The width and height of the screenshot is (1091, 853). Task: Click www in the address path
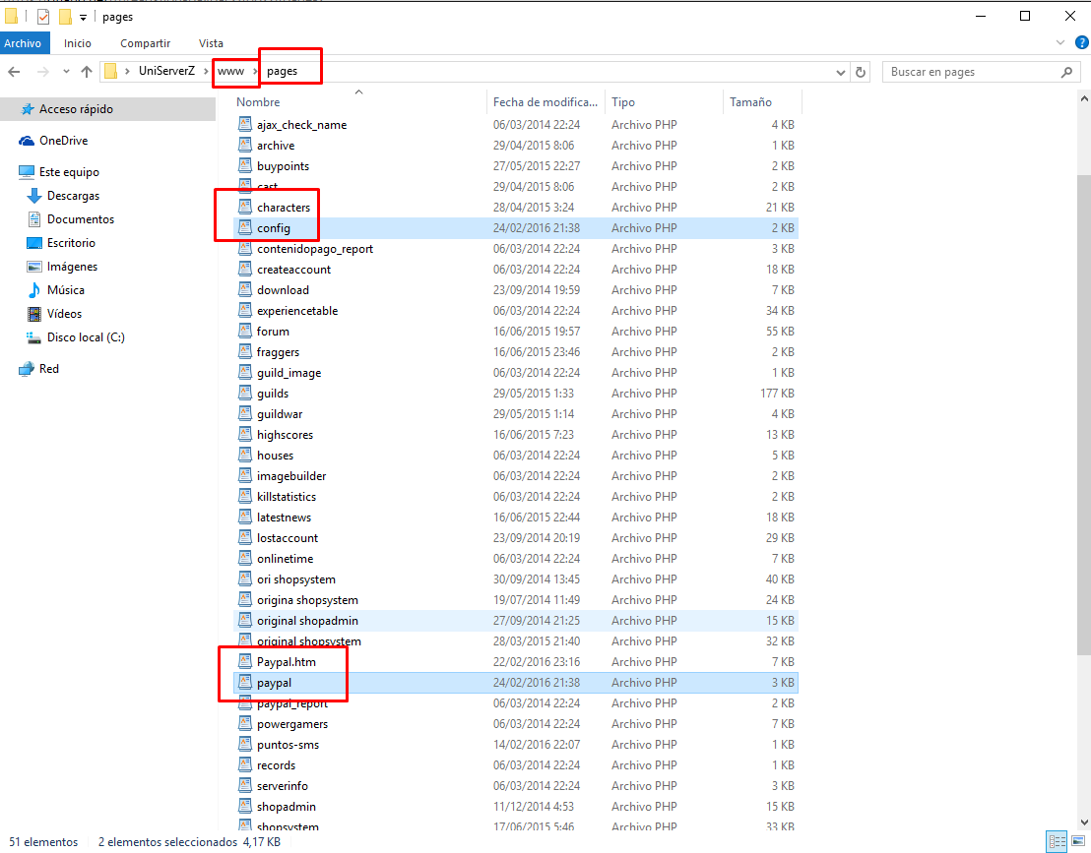pyautogui.click(x=230, y=71)
